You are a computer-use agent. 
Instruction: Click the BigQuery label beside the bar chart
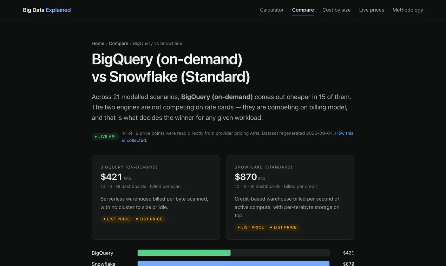click(x=103, y=253)
